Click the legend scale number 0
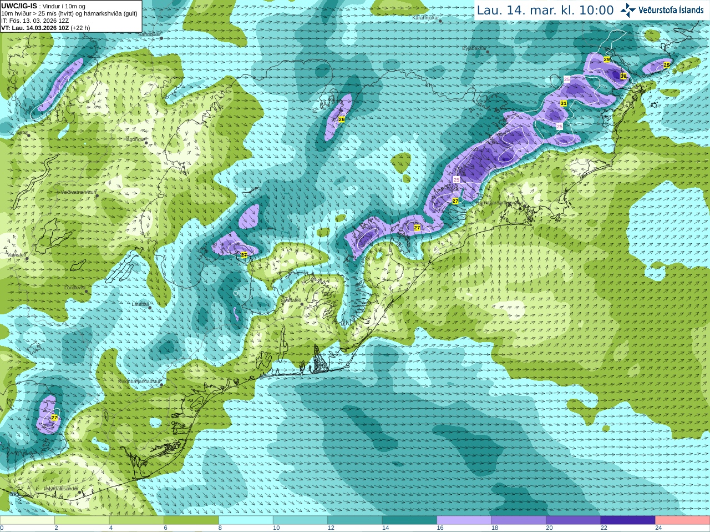 [2, 528]
